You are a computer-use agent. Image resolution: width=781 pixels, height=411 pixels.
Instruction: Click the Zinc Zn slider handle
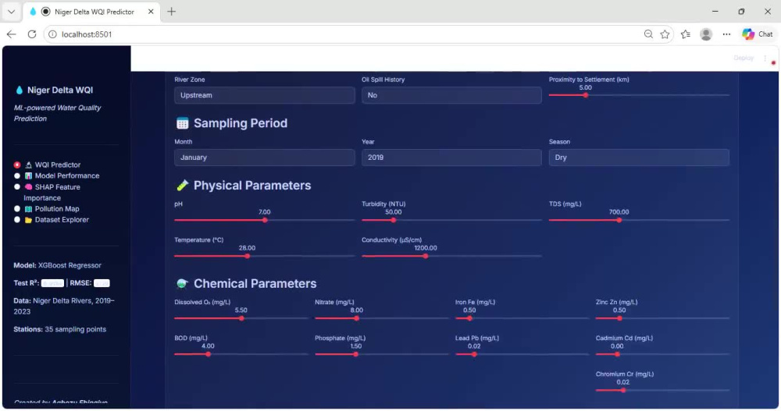click(x=619, y=318)
